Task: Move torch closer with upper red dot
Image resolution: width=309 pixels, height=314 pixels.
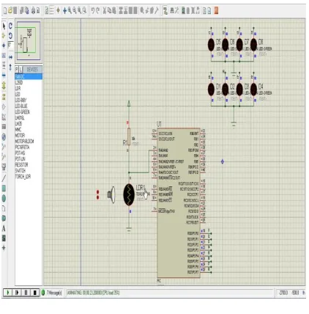Action: pos(98,191)
